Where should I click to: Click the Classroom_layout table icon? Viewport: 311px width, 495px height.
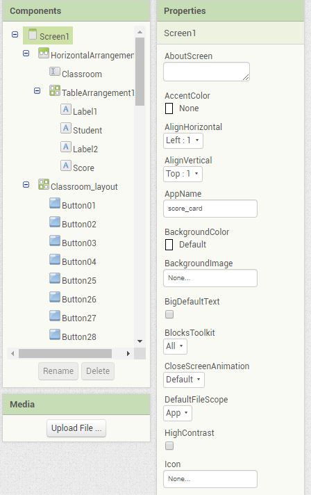pos(44,184)
